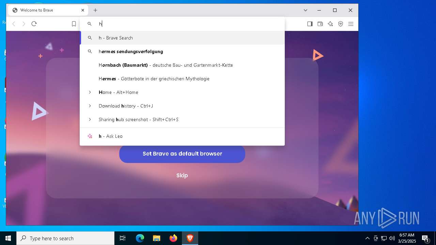Click the taskbar search box

click(65, 238)
